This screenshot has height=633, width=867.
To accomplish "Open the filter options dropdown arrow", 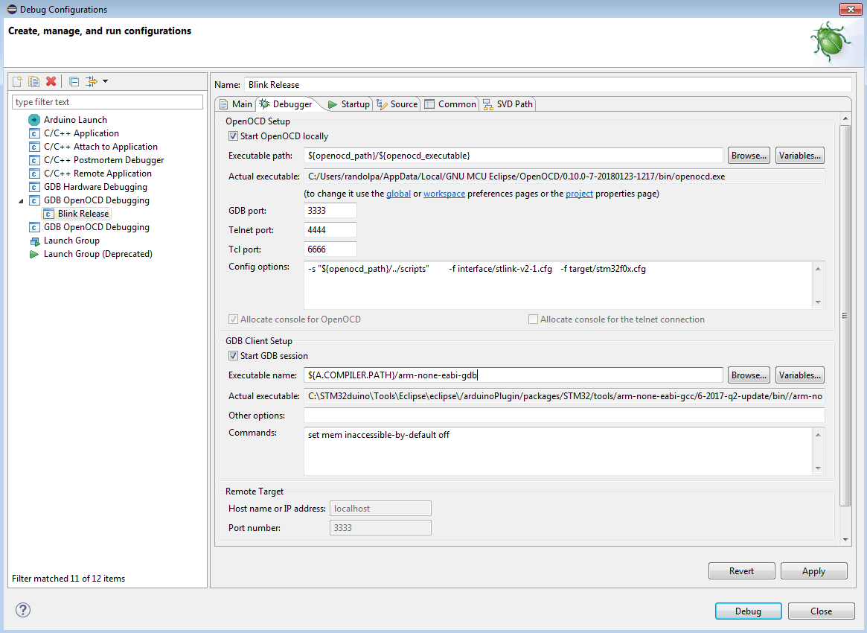I will (105, 81).
